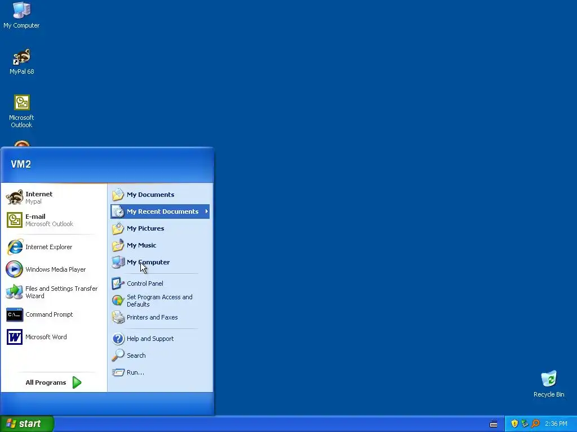Click the My Music folder icon
Screen dimensions: 577x432
pyautogui.click(x=118, y=245)
